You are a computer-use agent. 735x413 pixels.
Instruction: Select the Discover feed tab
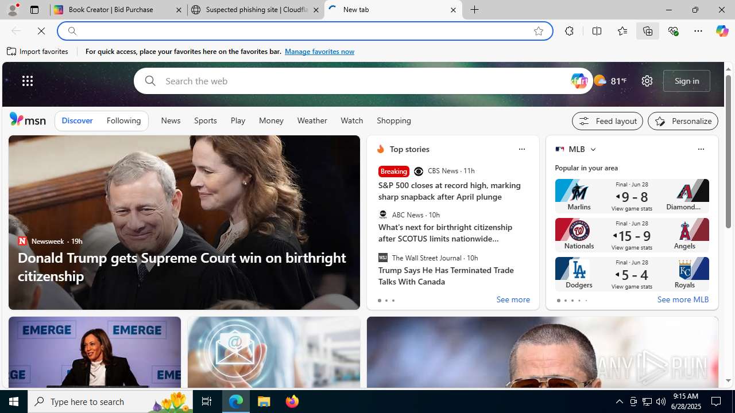pyautogui.click(x=77, y=120)
